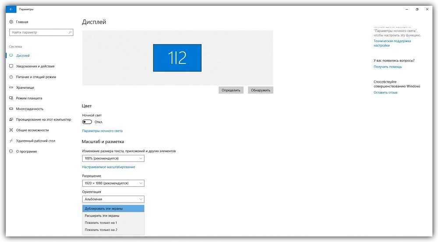
Task: Open О программе section
Action: click(27, 151)
